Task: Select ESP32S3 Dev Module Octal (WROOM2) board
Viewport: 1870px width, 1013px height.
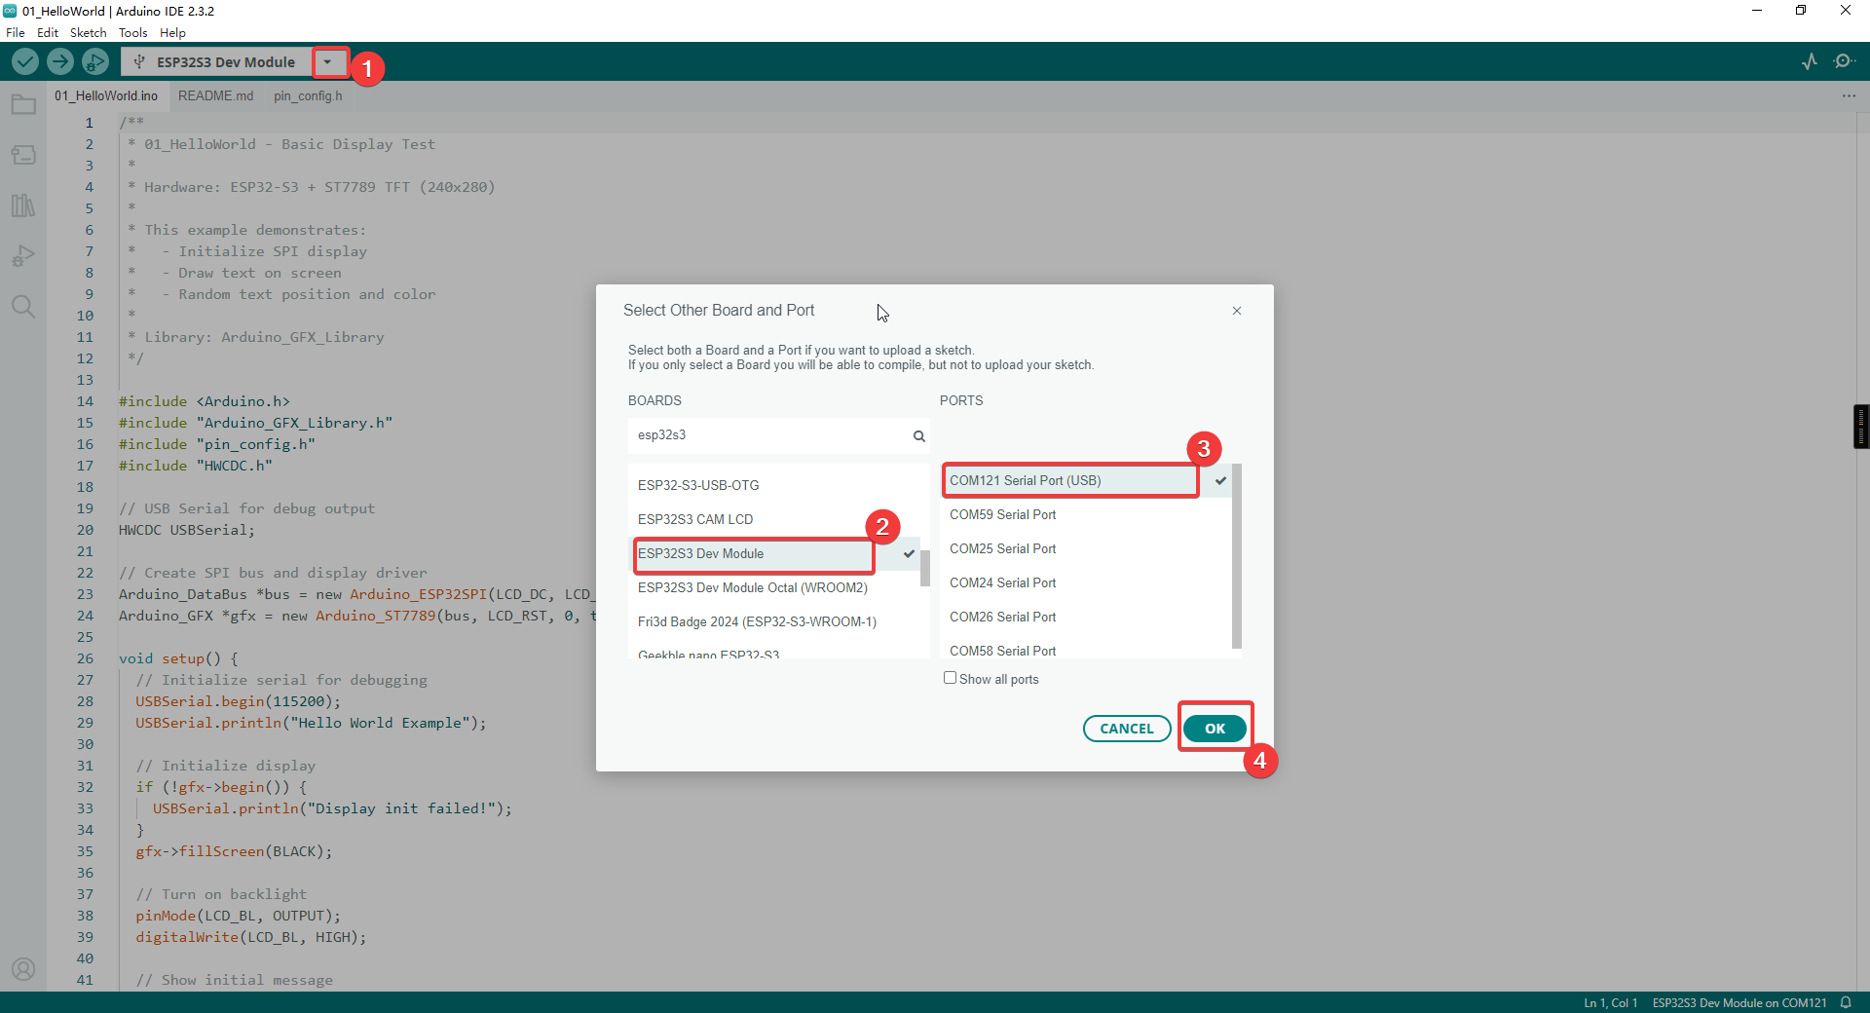Action: pyautogui.click(x=774, y=587)
